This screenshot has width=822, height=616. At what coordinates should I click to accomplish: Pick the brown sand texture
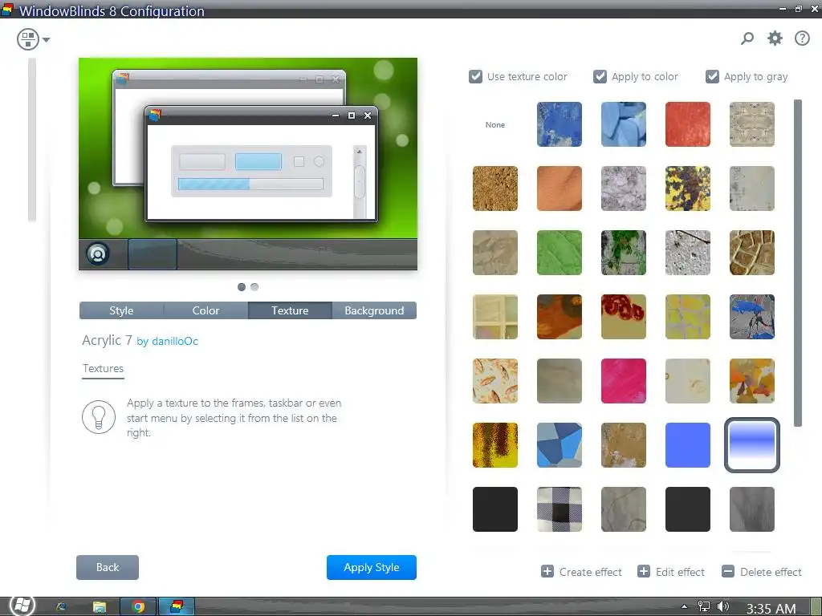(494, 188)
